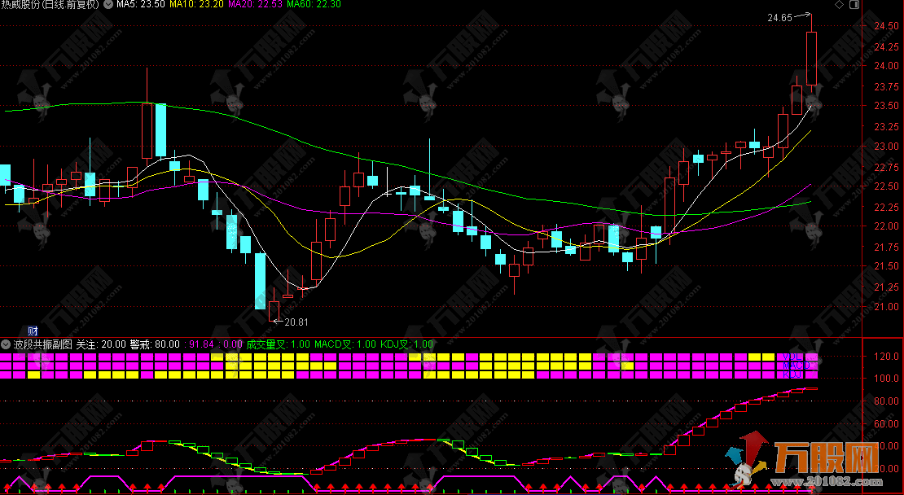Click the MA5: 23.50 label
Viewport: 904px width, 495px height.
coord(141,5)
